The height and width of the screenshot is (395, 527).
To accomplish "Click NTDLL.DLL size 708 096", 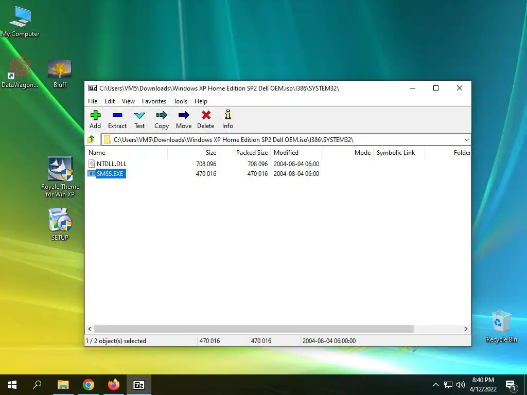I will click(x=206, y=164).
